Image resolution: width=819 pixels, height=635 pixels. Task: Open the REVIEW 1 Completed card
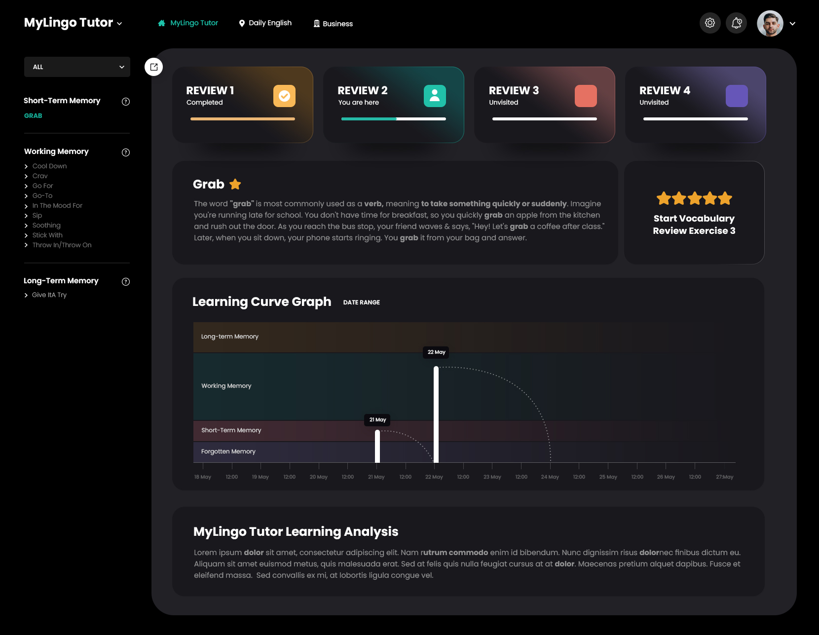click(243, 105)
